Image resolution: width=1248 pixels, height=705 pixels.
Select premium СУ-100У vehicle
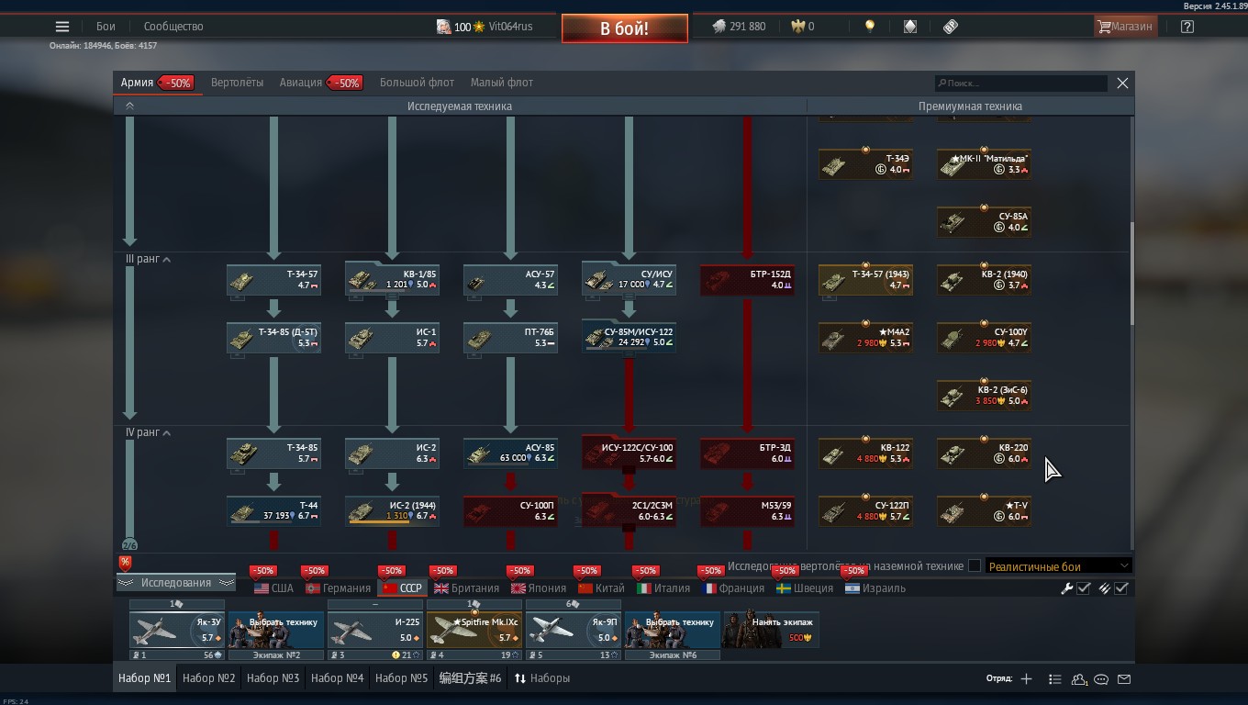(984, 338)
